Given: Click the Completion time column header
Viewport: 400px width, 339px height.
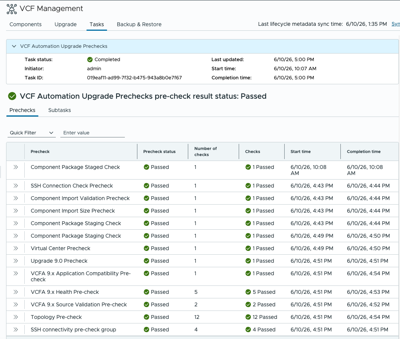Looking at the screenshot, I should click(364, 151).
